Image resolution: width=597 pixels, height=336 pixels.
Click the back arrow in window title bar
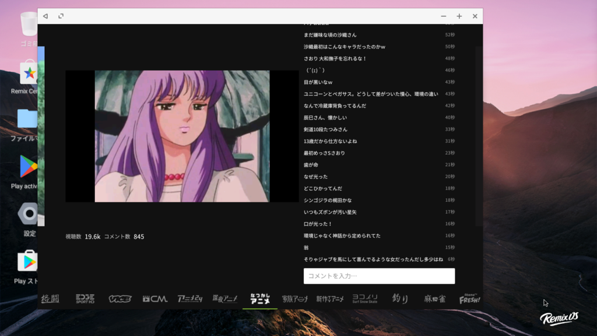(x=45, y=16)
